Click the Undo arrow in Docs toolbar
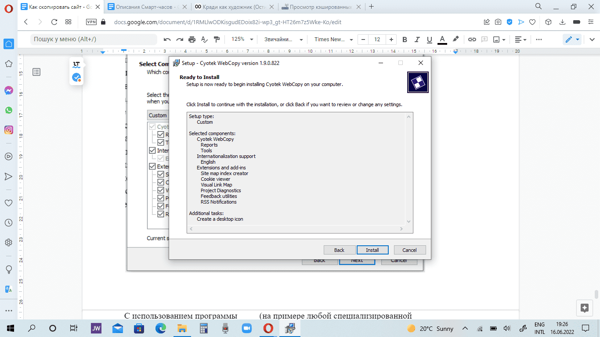Viewport: 600px width, 337px height. point(167,39)
